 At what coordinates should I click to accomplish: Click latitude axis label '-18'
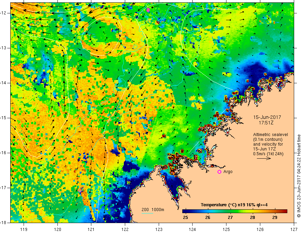click(x=3, y=223)
